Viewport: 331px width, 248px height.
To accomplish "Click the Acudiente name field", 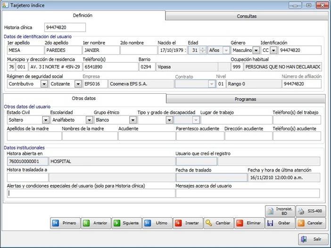I will [x=147, y=136].
